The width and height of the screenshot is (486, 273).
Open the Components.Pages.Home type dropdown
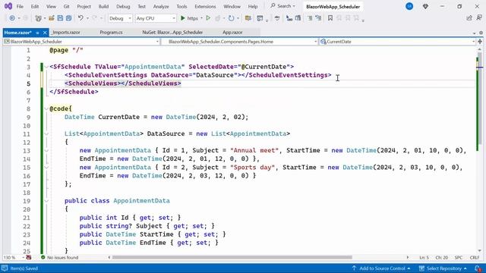(240, 42)
